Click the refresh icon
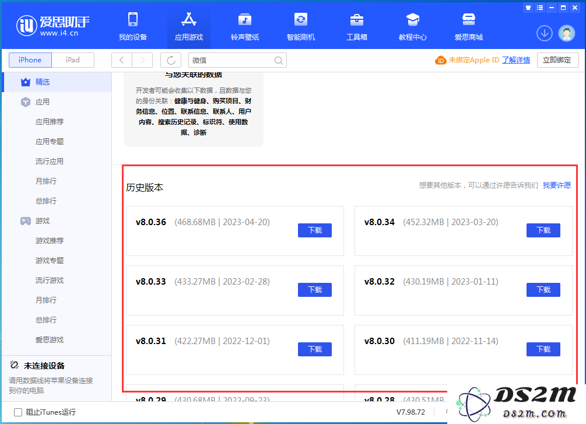 coord(171,60)
